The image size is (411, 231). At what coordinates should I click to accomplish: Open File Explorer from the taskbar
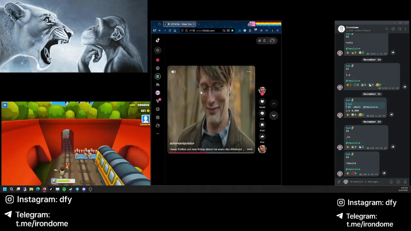pos(31,189)
